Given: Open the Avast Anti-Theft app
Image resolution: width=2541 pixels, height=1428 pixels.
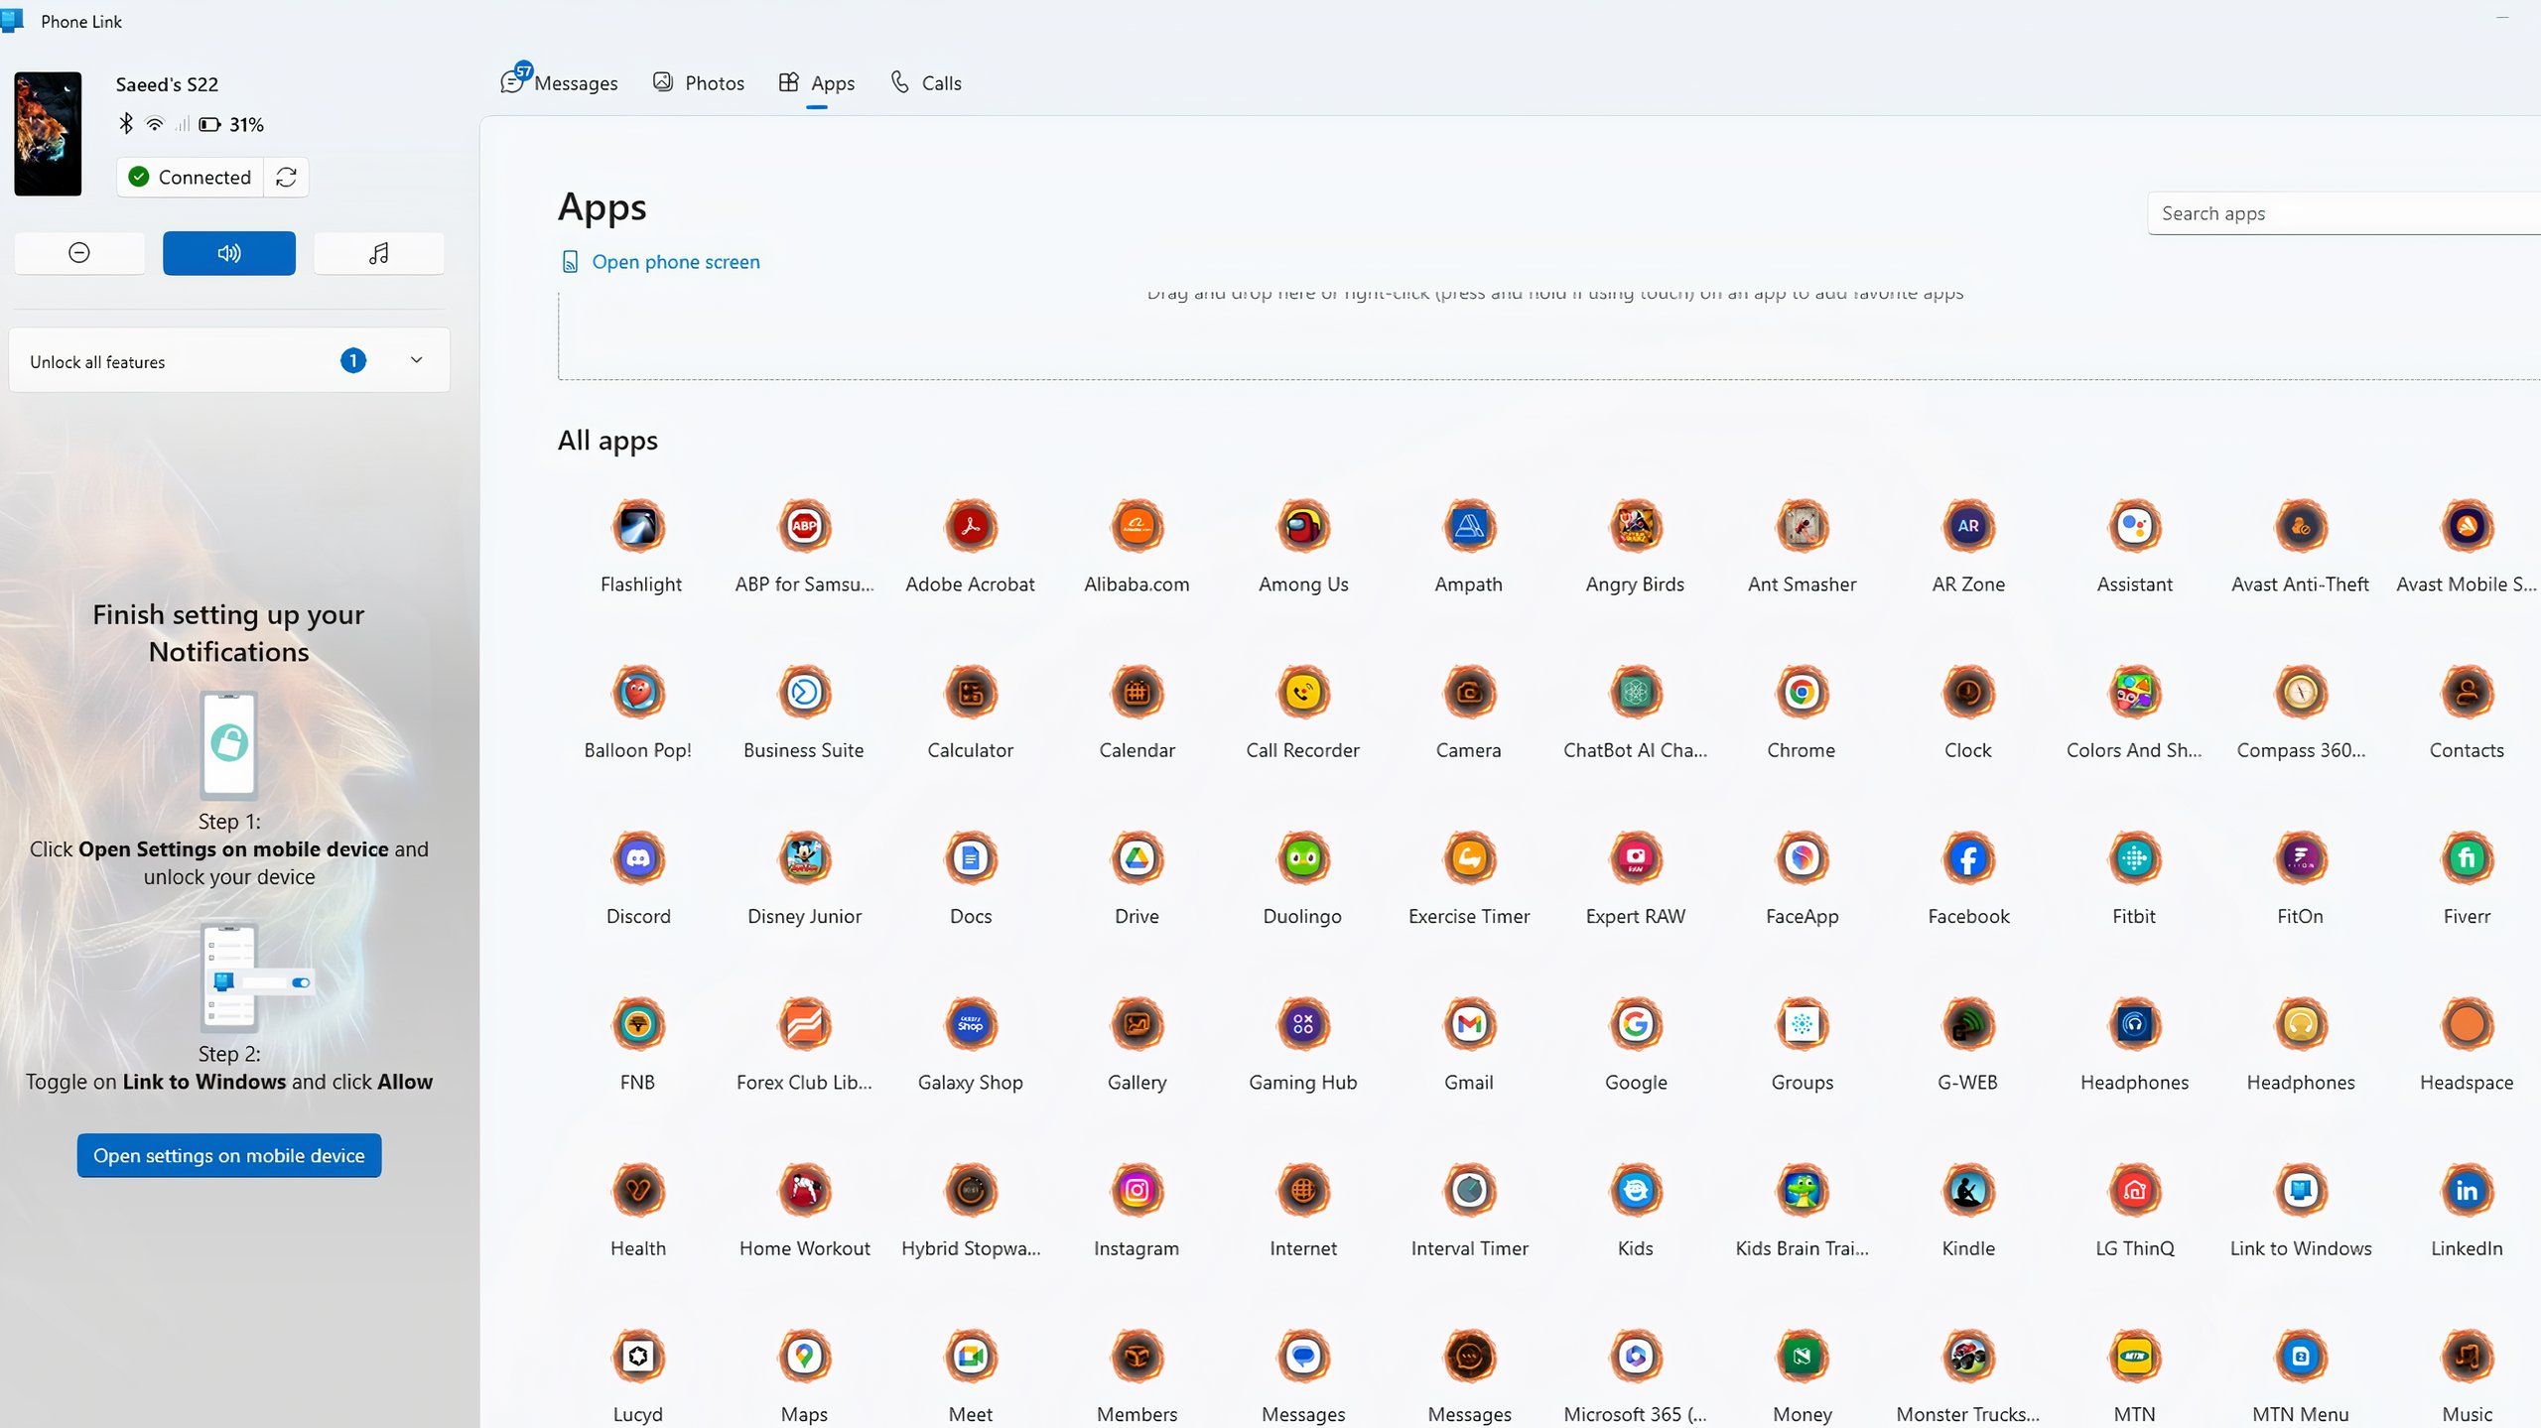Looking at the screenshot, I should click(2301, 527).
